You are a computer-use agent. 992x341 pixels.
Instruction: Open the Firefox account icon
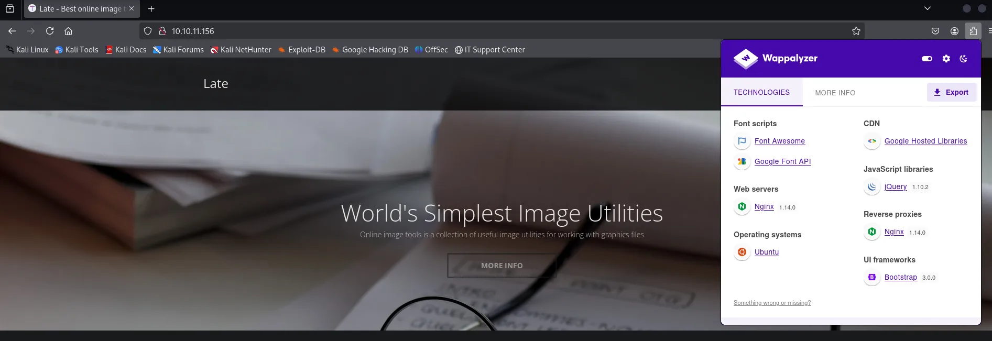tap(954, 31)
